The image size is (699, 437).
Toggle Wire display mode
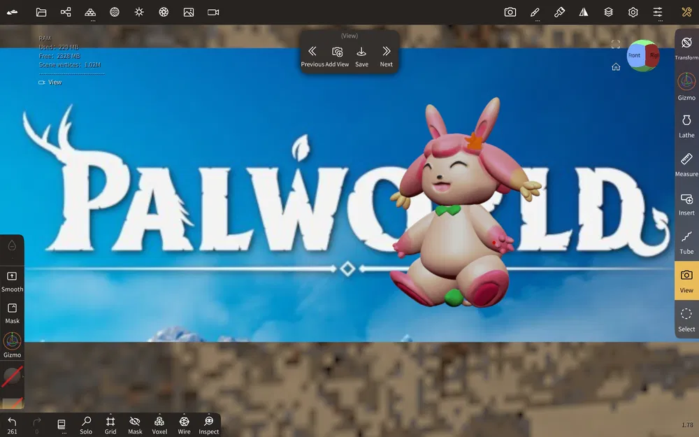[x=184, y=424]
